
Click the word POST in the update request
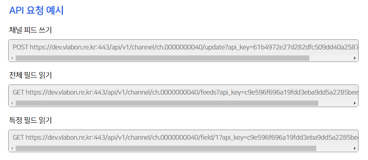(x=21, y=47)
